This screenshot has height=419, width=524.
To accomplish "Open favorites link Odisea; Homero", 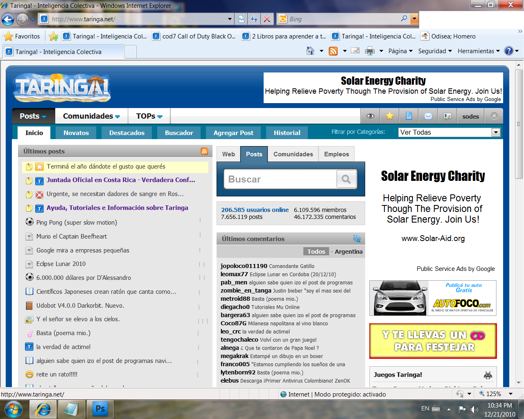I will (448, 36).
